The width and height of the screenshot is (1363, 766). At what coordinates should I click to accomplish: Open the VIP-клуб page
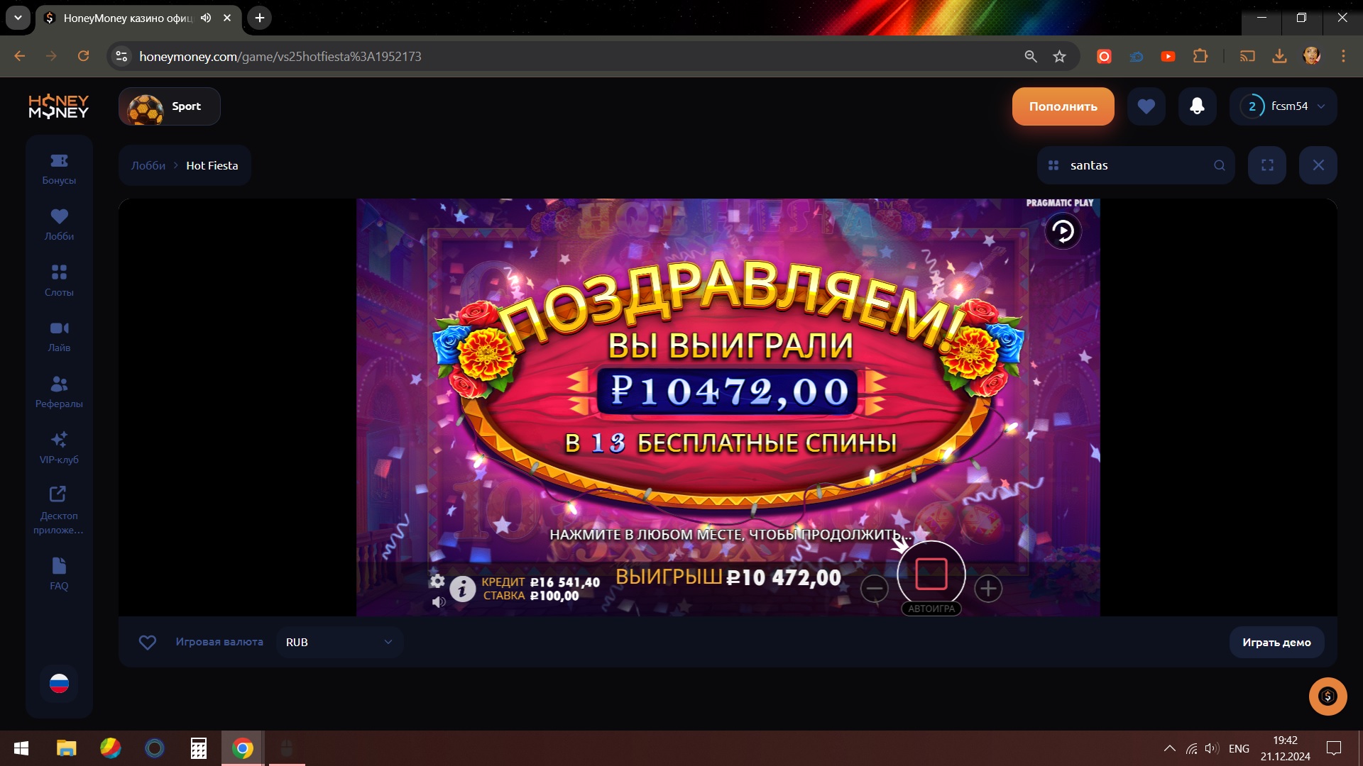(x=59, y=448)
